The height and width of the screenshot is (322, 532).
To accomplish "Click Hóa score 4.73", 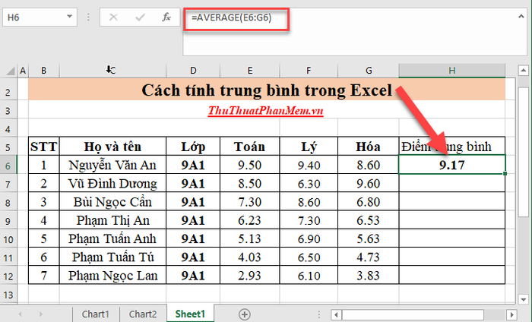I will [369, 257].
